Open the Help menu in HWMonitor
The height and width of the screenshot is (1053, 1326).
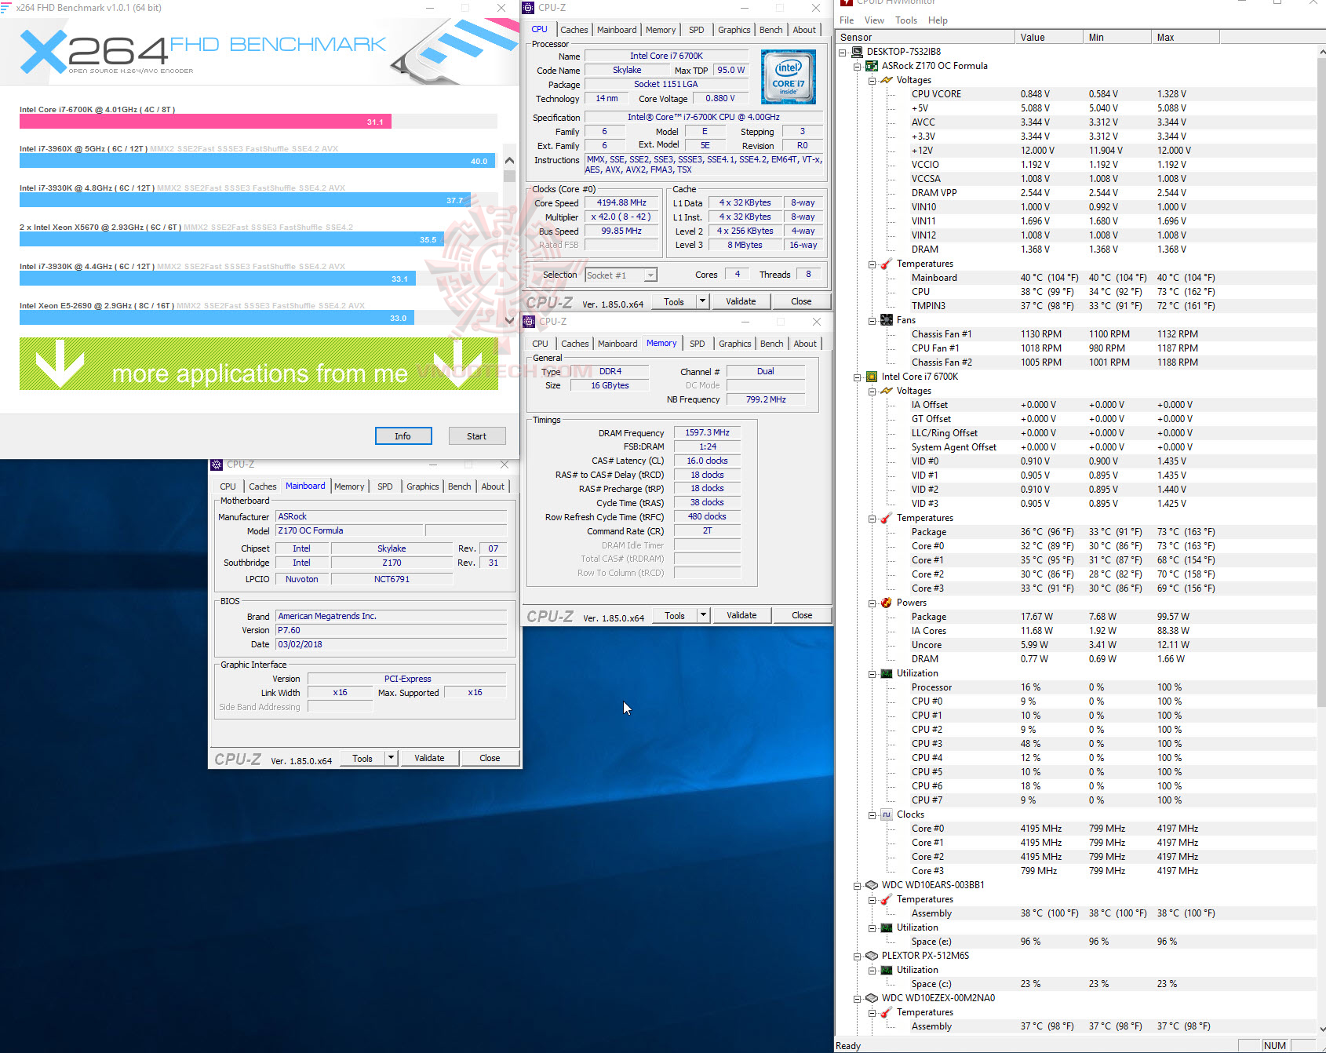pos(938,20)
